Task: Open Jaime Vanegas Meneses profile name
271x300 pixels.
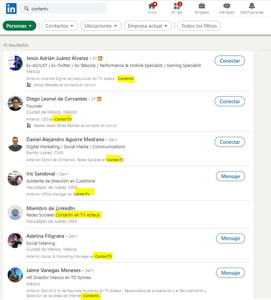Action: click(x=53, y=270)
